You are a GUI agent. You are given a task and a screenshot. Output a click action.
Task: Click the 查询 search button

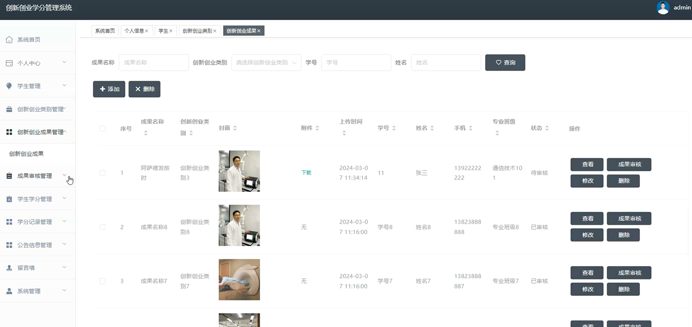(505, 63)
